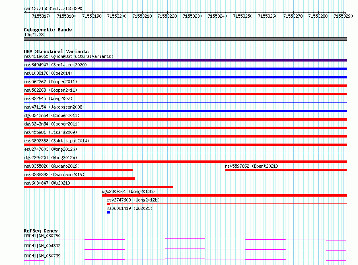Click the magenta DACH1|NM_080759 gene line
Screen dimensions: 358x265
185,259
